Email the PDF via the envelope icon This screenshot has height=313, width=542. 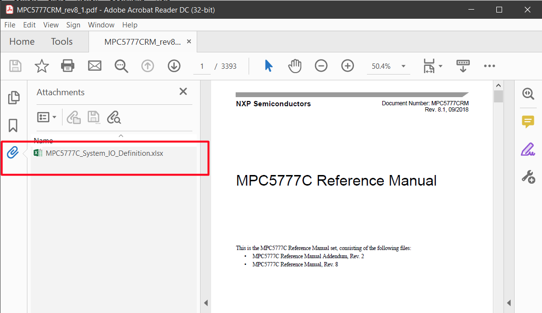94,66
